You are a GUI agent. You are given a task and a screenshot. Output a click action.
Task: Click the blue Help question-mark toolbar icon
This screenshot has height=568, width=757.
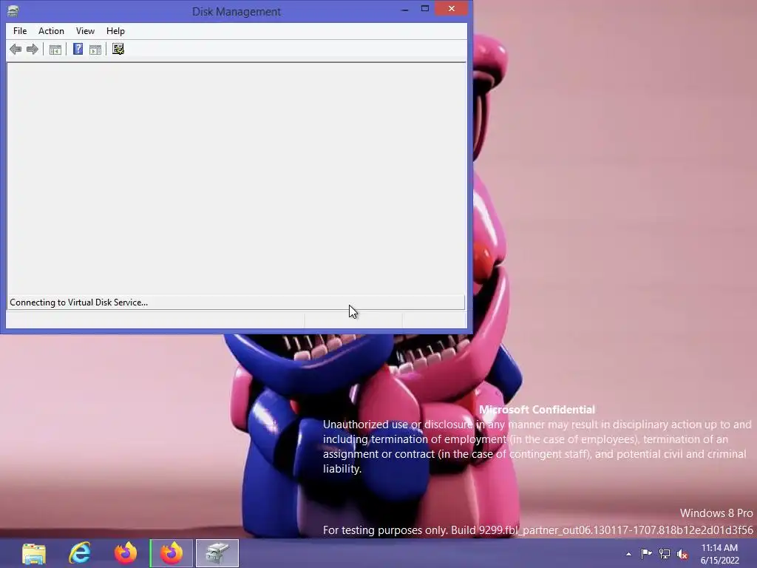coord(78,50)
